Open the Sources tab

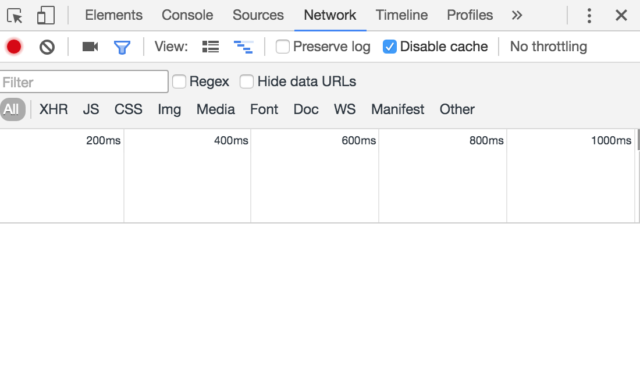point(258,16)
